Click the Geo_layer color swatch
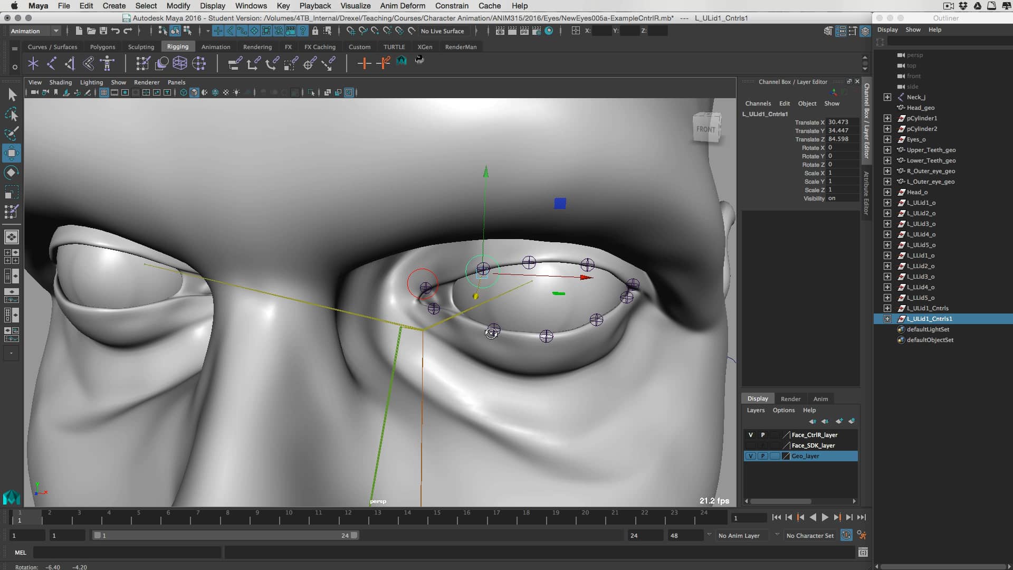Viewport: 1013px width, 570px height. point(785,456)
